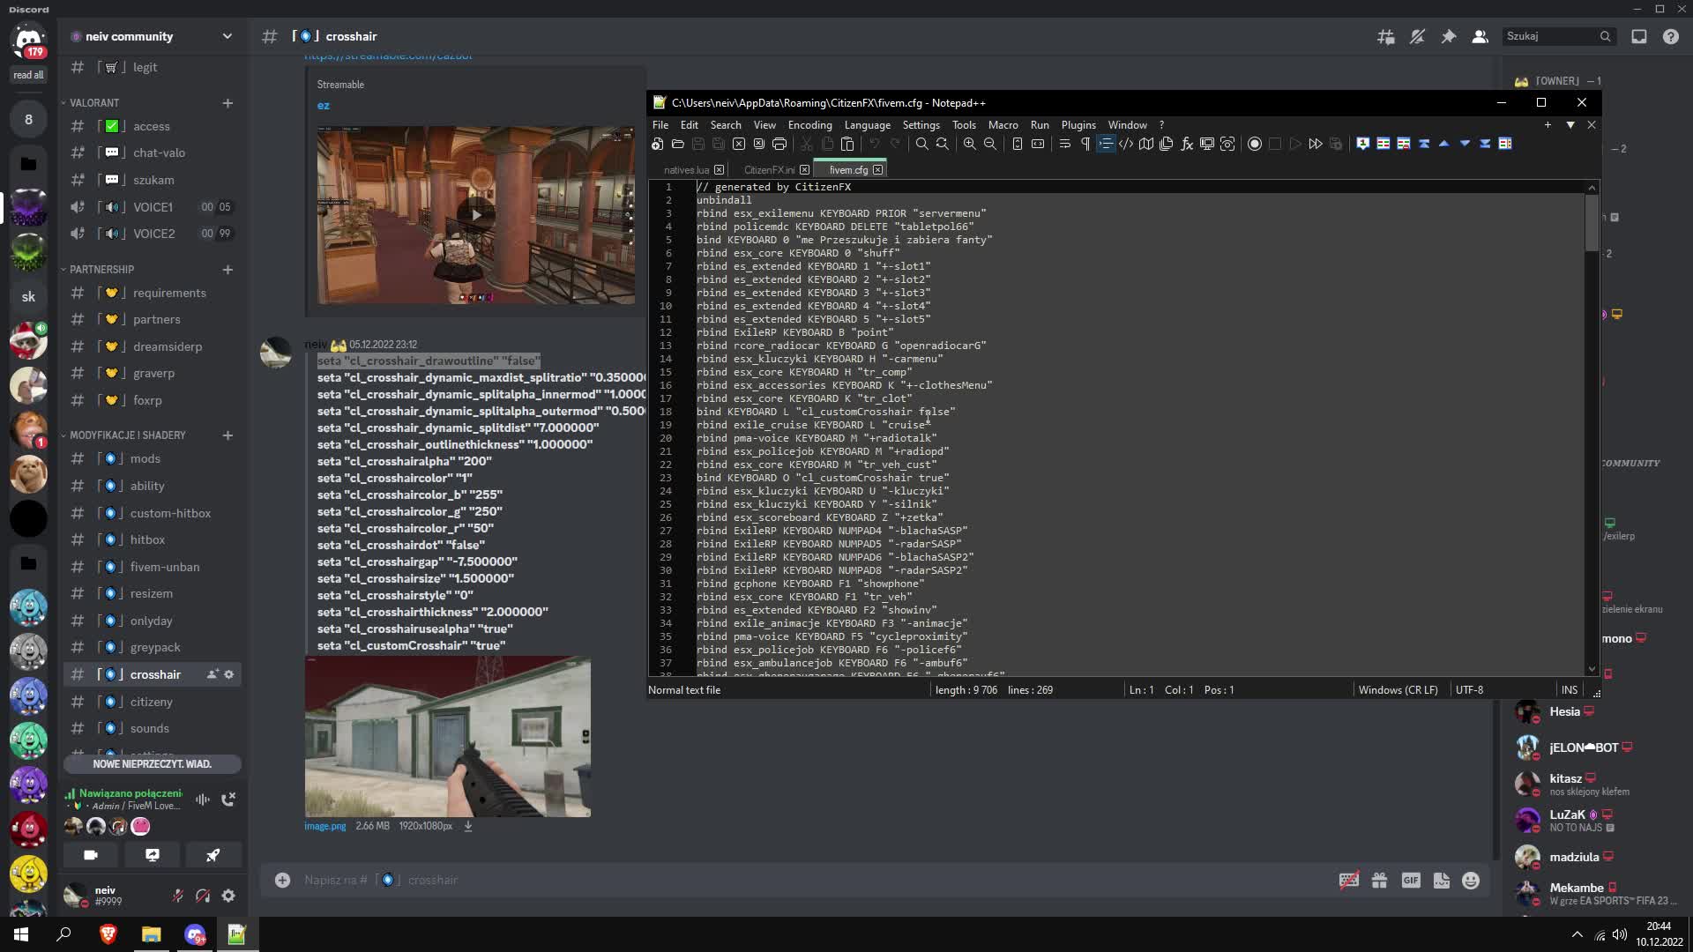Open the GIF picker in Discord
The image size is (1693, 952).
point(1411,880)
